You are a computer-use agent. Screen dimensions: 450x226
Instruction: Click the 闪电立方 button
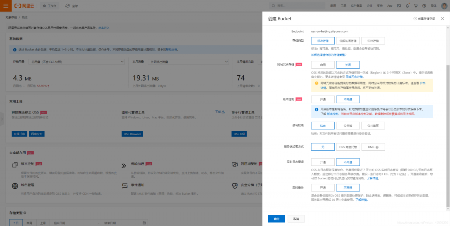click(x=37, y=134)
